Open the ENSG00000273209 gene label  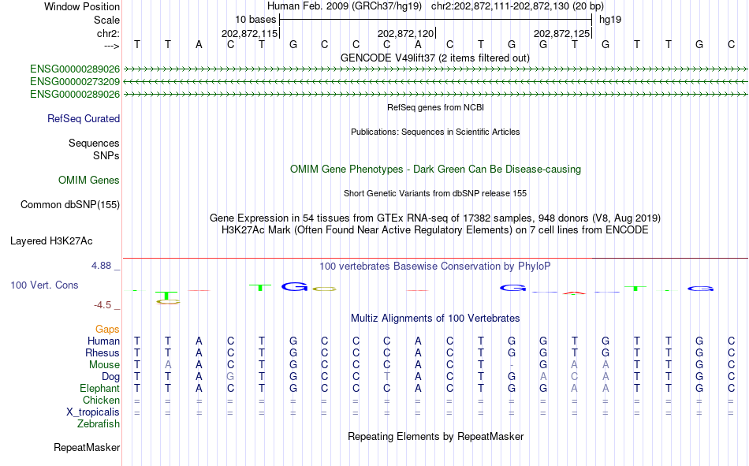click(x=75, y=82)
